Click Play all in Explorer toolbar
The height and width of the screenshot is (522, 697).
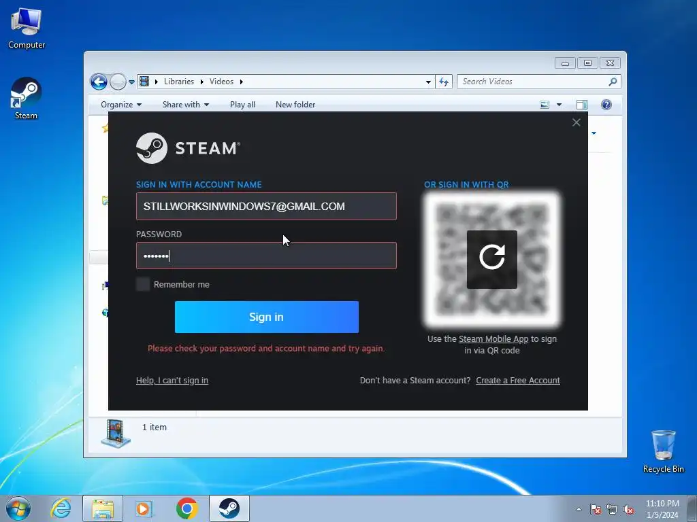[242, 105]
